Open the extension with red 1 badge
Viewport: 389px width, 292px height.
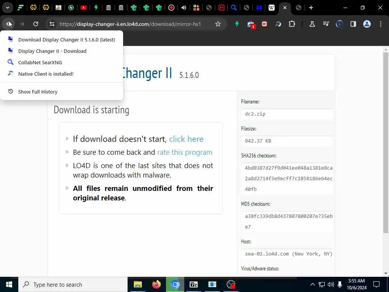251,24
